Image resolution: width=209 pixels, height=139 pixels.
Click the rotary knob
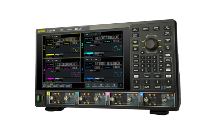point(151,44)
